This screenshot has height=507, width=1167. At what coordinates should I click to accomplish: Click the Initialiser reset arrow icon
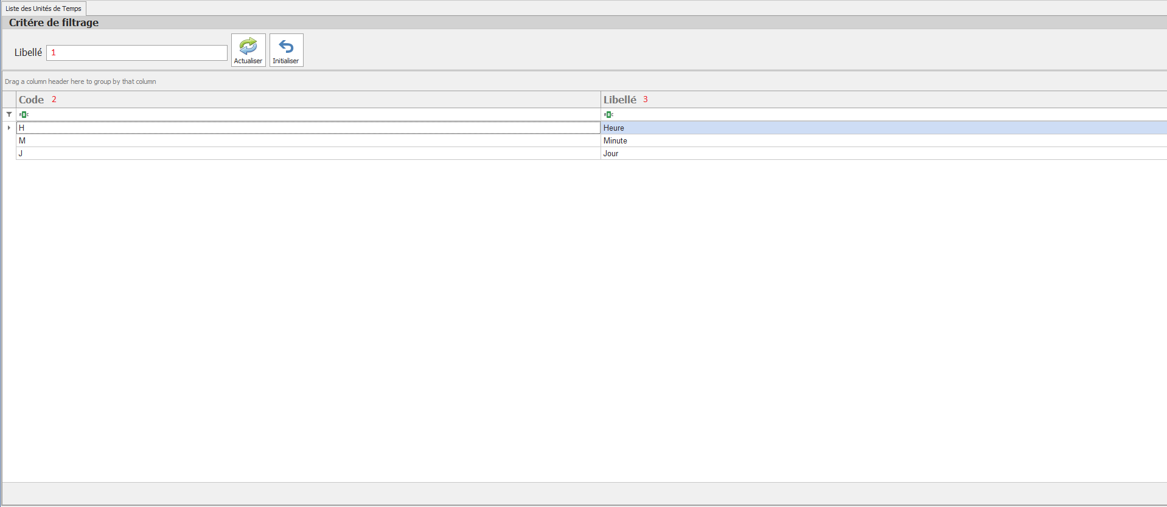(286, 46)
